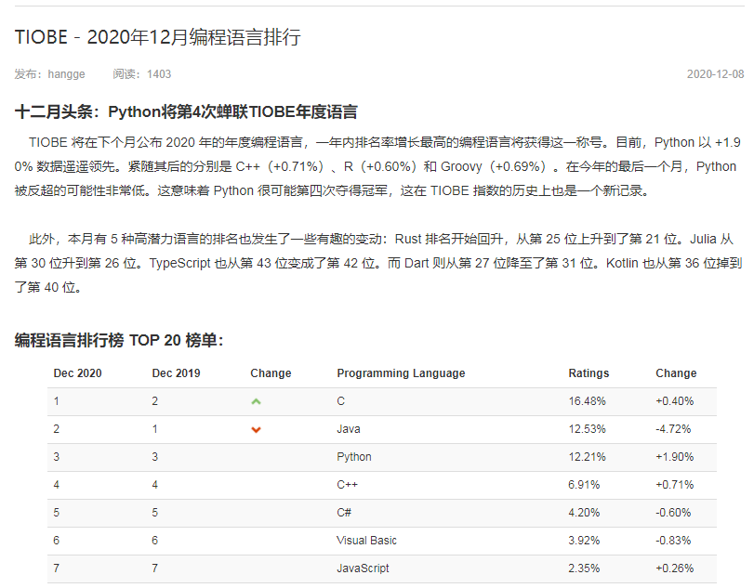Click the C++ cell in the table
This screenshot has width=754, height=588.
coord(347,485)
